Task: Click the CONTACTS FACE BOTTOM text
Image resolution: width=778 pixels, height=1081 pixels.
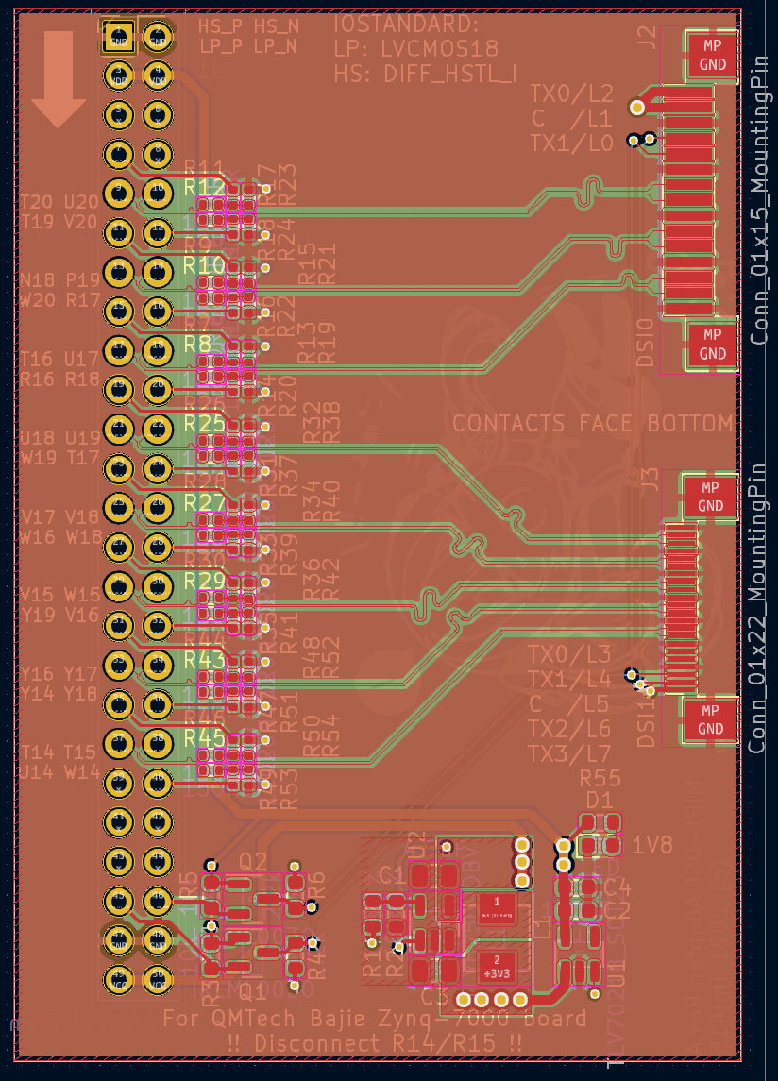Action: coord(591,423)
